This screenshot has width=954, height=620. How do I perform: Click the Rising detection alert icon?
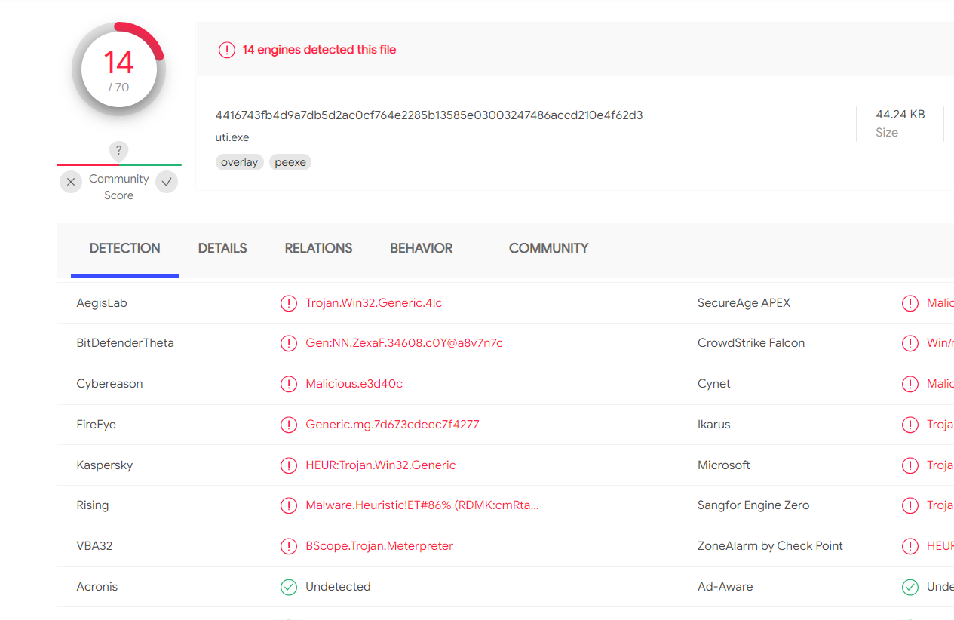coord(289,505)
